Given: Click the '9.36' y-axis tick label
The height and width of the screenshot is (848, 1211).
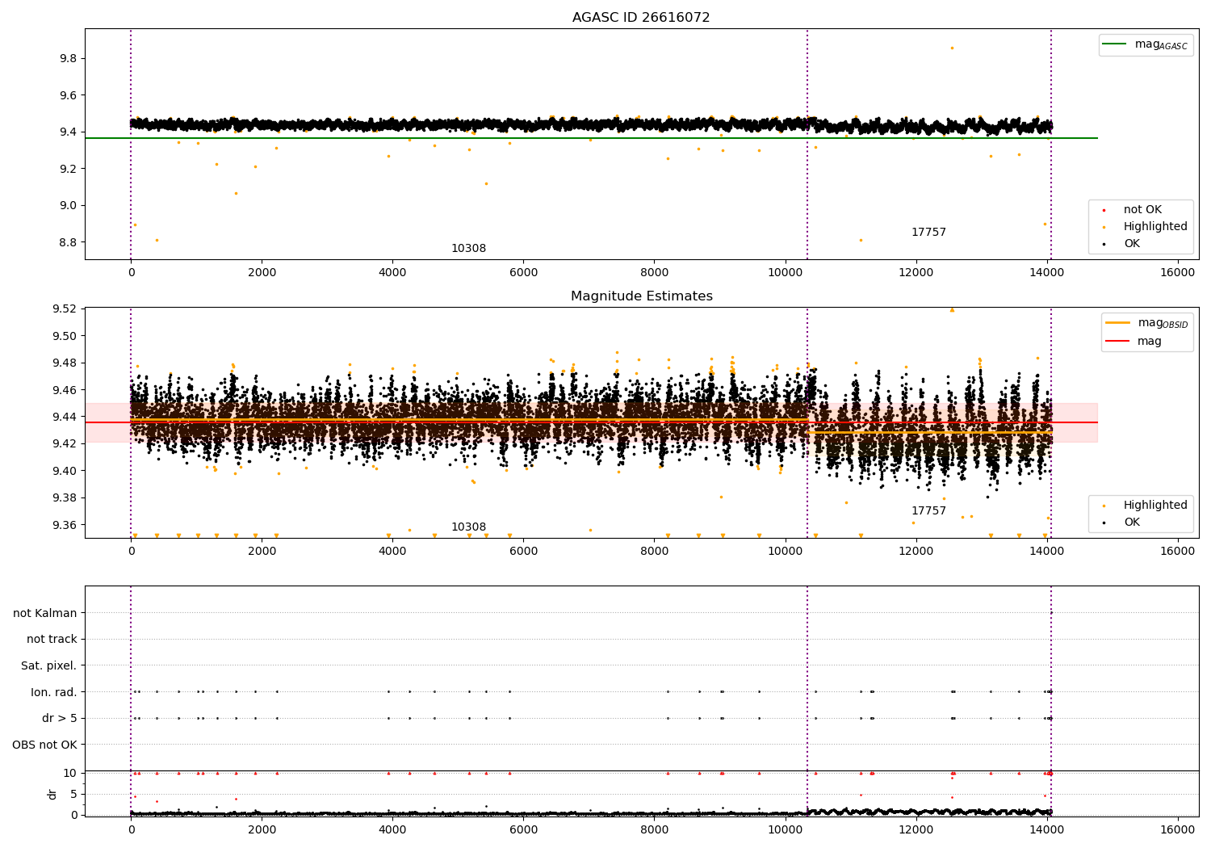Looking at the screenshot, I should [65, 525].
